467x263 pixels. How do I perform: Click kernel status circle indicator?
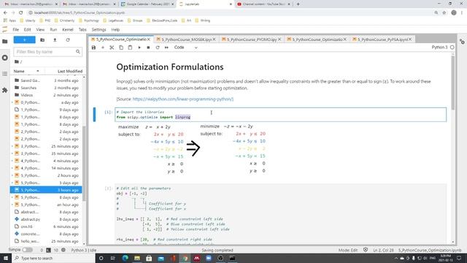452,47
